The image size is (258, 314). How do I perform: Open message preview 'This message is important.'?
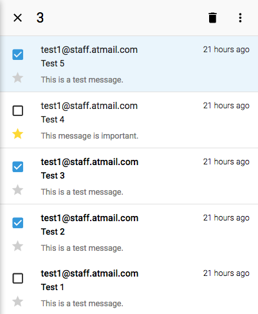coord(89,136)
